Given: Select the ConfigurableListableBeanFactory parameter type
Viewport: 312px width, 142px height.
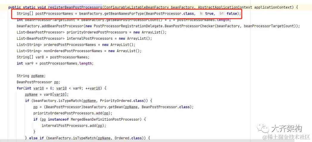Looking at the screenshot, I should click(x=136, y=7).
